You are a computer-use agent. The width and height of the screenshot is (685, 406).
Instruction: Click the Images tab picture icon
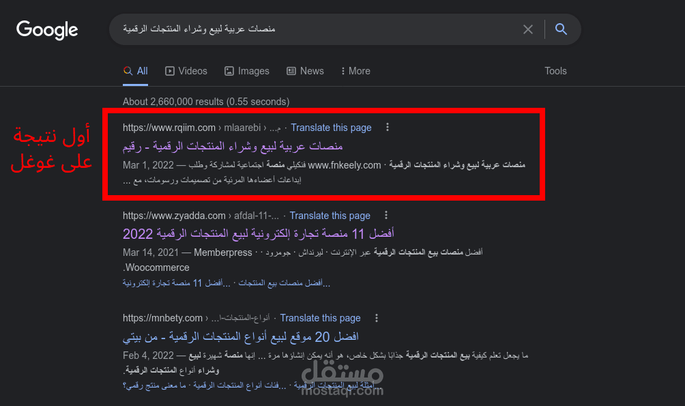229,71
